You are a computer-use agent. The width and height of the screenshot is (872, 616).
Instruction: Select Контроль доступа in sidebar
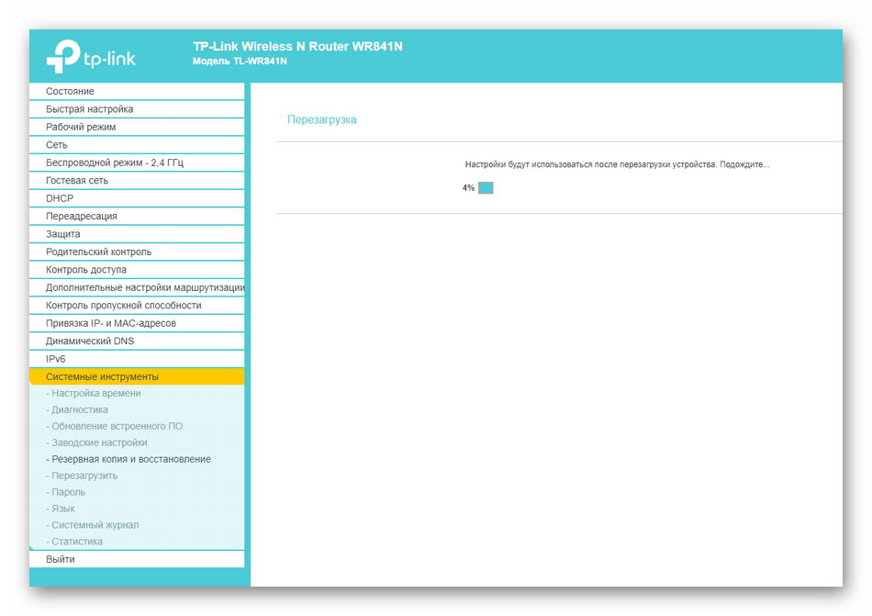coord(86,270)
